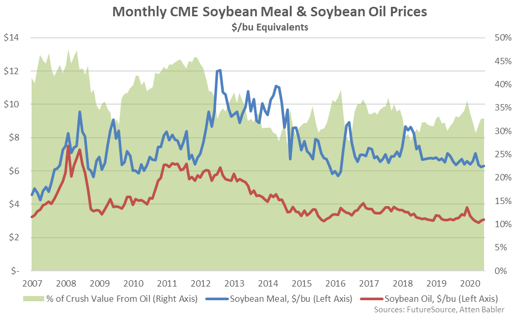Click the red Soybean Oil legend line
This screenshot has height=316, width=513.
[371, 299]
